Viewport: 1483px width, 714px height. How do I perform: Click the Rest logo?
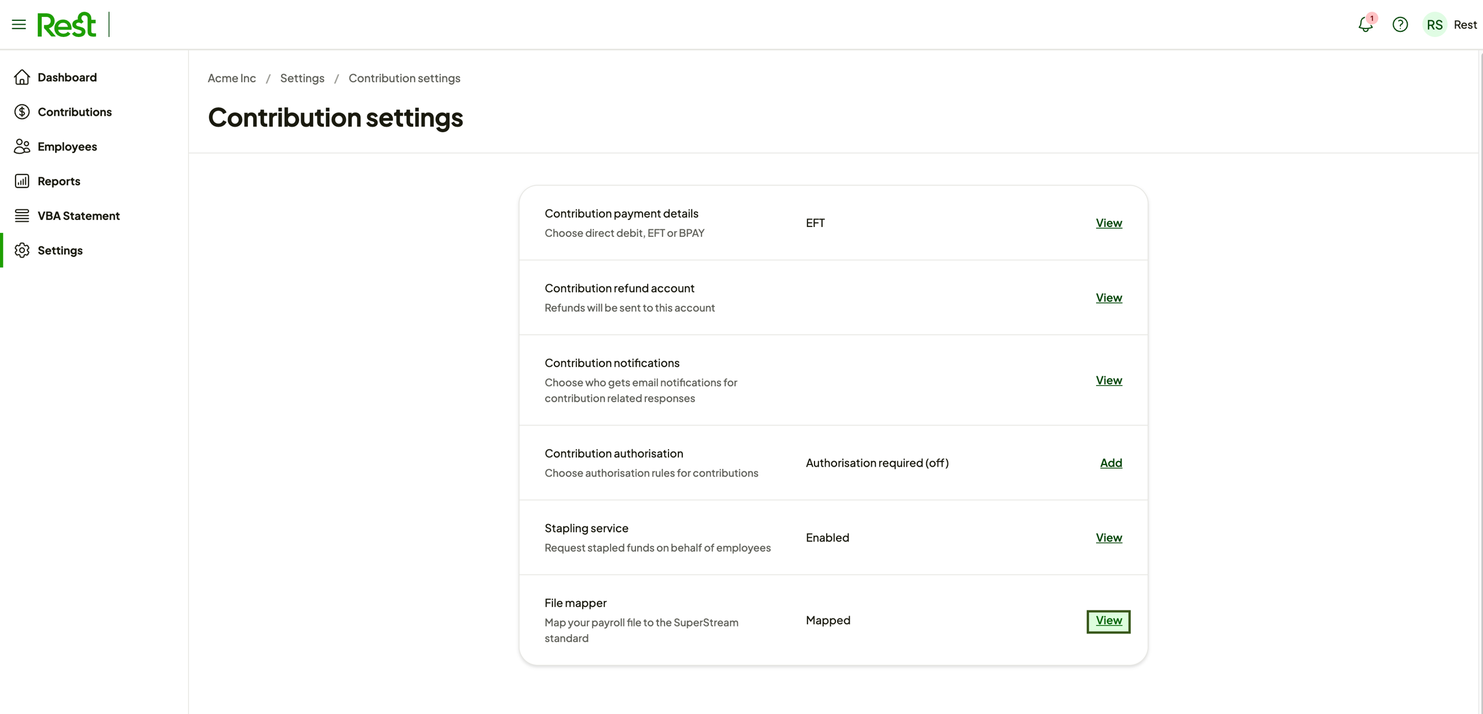[67, 24]
